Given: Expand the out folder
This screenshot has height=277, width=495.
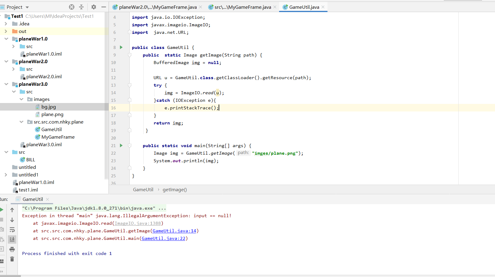Looking at the screenshot, I should tap(6, 31).
